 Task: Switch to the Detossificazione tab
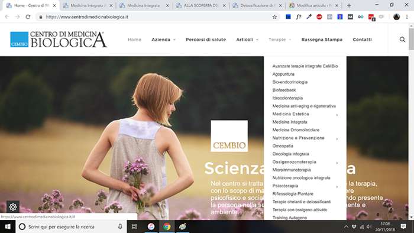tap(258, 5)
